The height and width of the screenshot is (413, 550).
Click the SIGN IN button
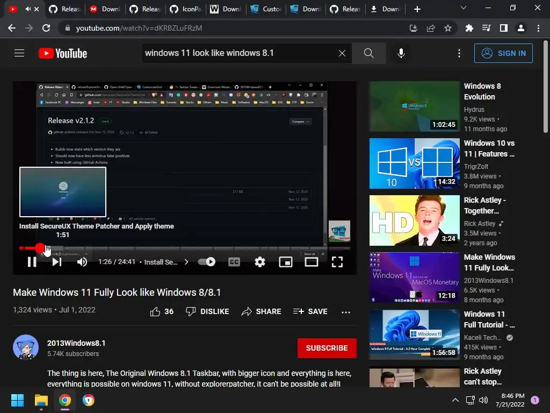[x=503, y=53]
